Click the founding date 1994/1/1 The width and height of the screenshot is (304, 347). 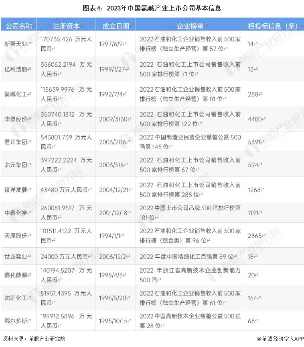pos(110,236)
